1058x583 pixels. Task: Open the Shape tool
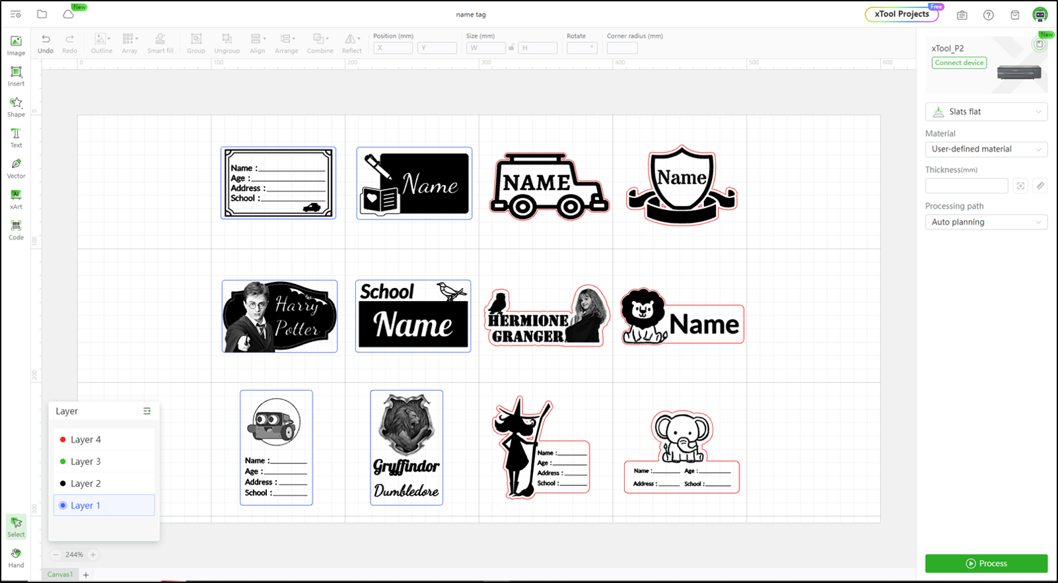click(x=16, y=107)
